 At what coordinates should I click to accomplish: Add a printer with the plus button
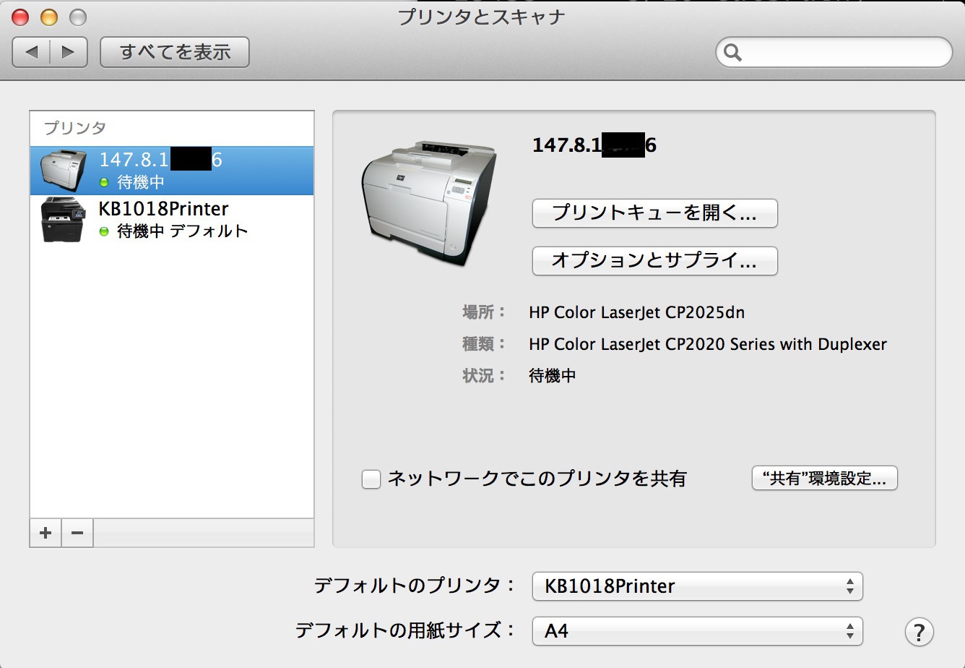(46, 533)
